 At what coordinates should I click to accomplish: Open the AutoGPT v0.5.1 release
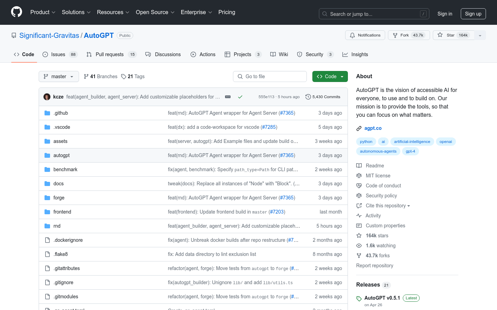tap(382, 298)
